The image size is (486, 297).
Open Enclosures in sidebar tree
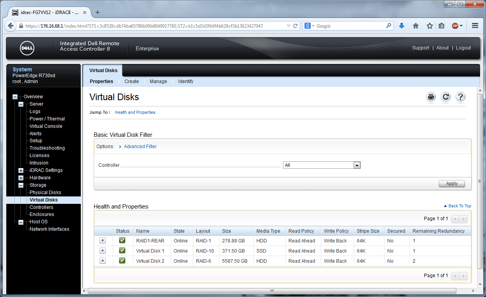point(42,214)
